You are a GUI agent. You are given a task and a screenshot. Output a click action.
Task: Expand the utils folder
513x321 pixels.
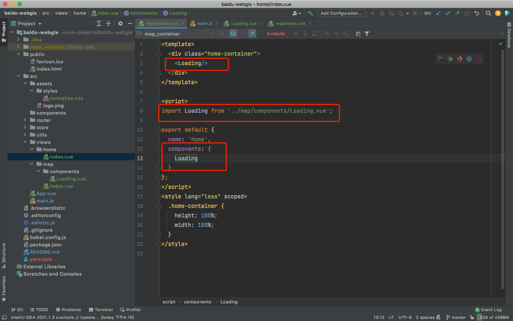click(25, 135)
